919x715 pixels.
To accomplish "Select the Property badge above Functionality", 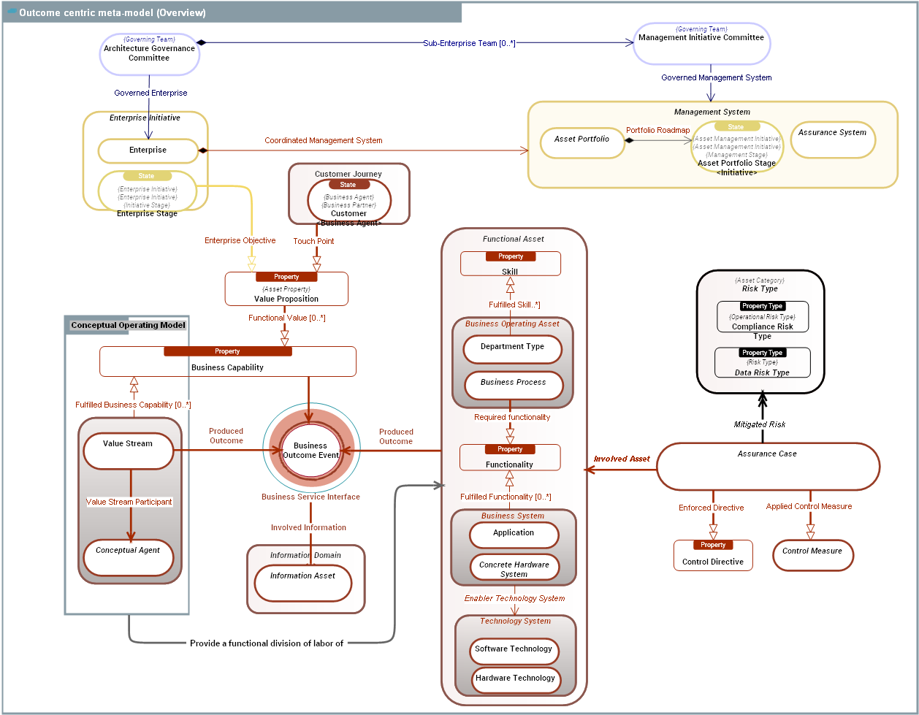I will coord(510,449).
